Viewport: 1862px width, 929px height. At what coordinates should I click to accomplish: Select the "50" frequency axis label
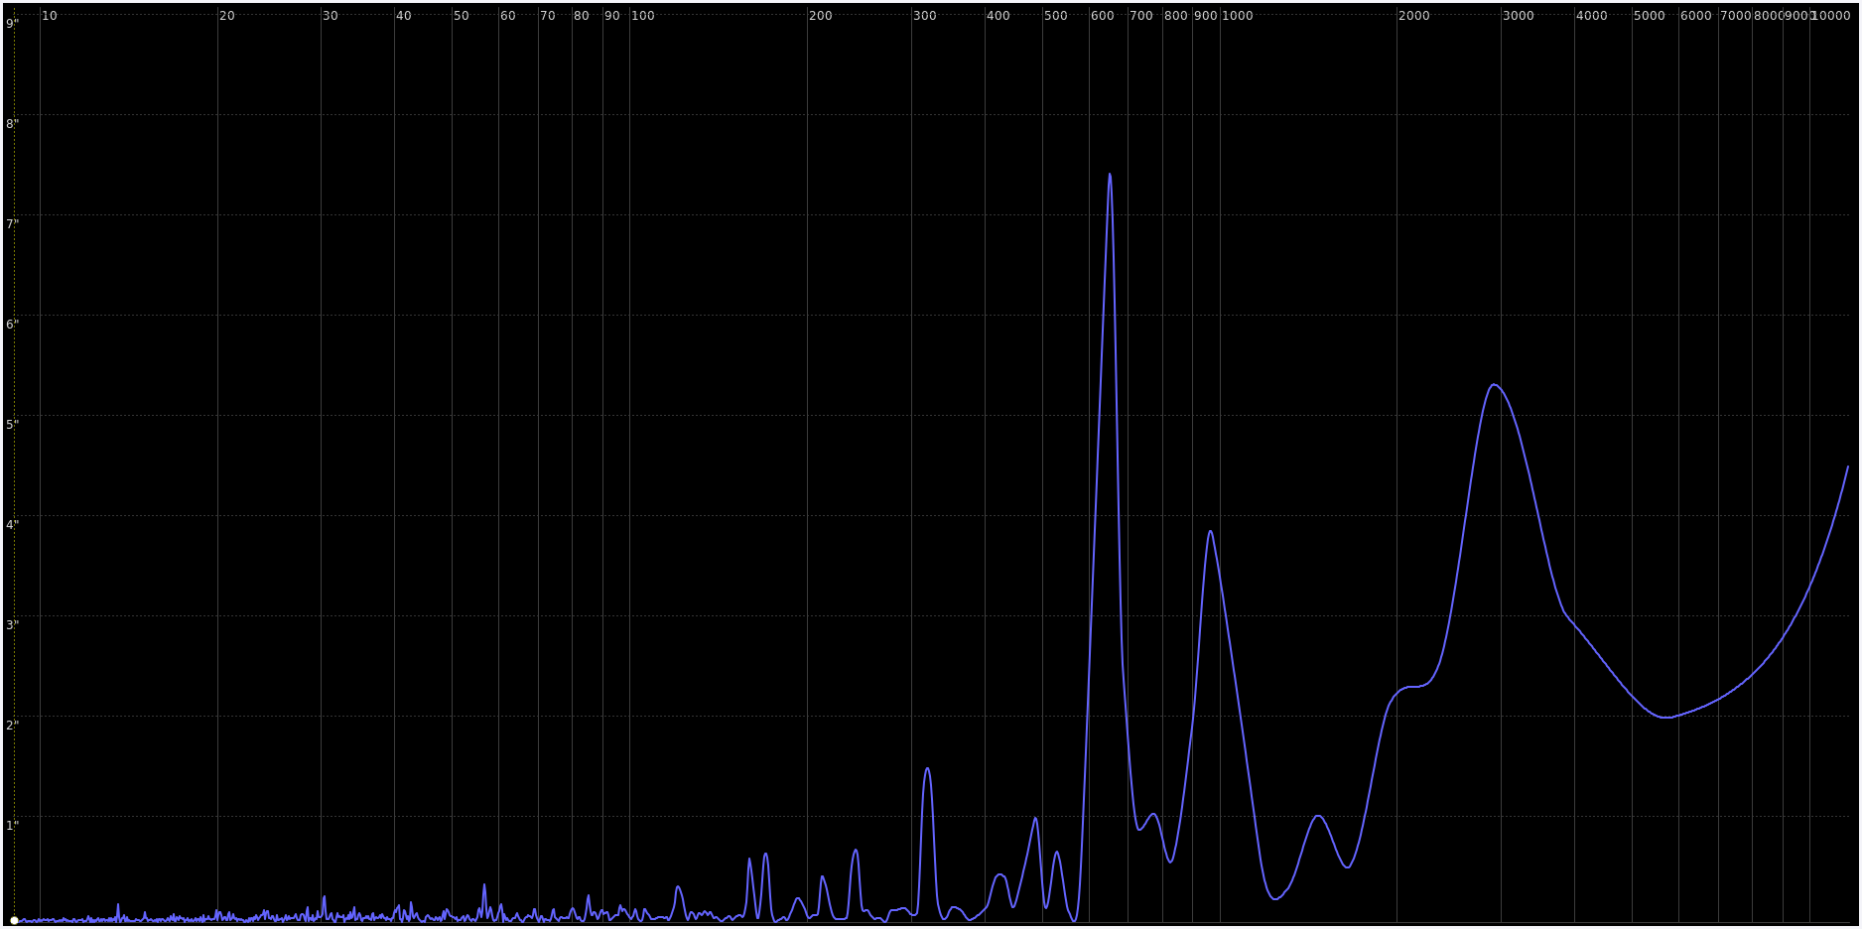coord(462,16)
